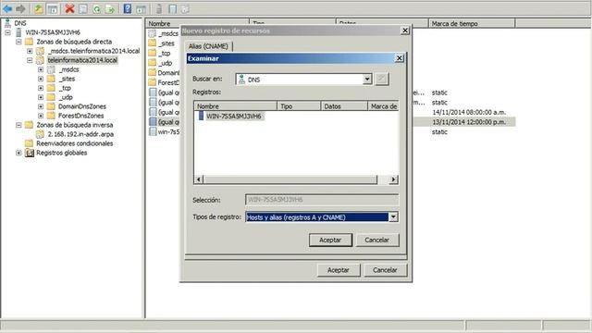
Task: Go up one level using toolbar folder icon
Action: 38,8
